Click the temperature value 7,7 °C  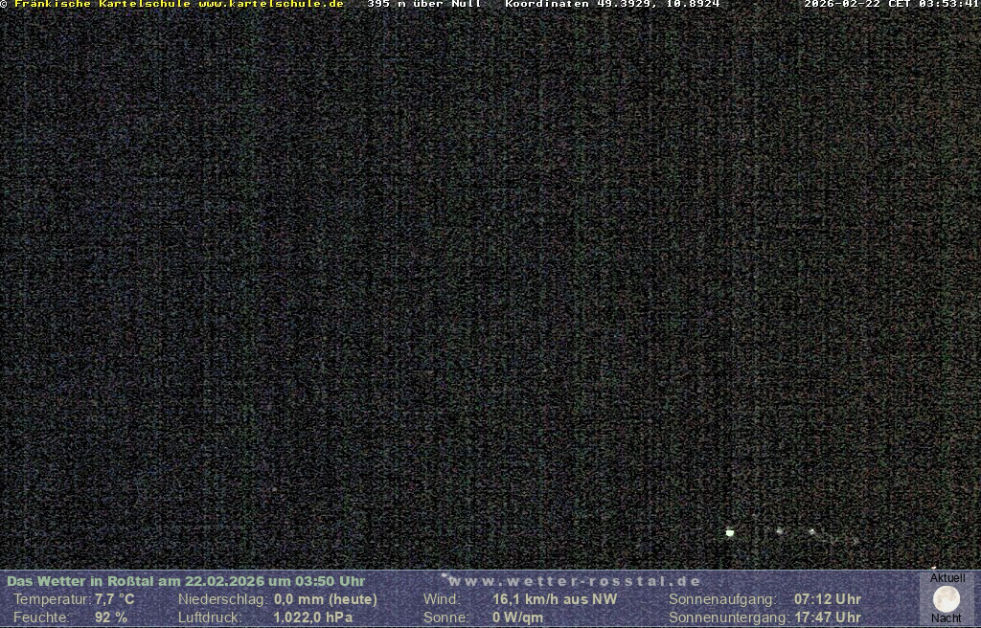(114, 599)
